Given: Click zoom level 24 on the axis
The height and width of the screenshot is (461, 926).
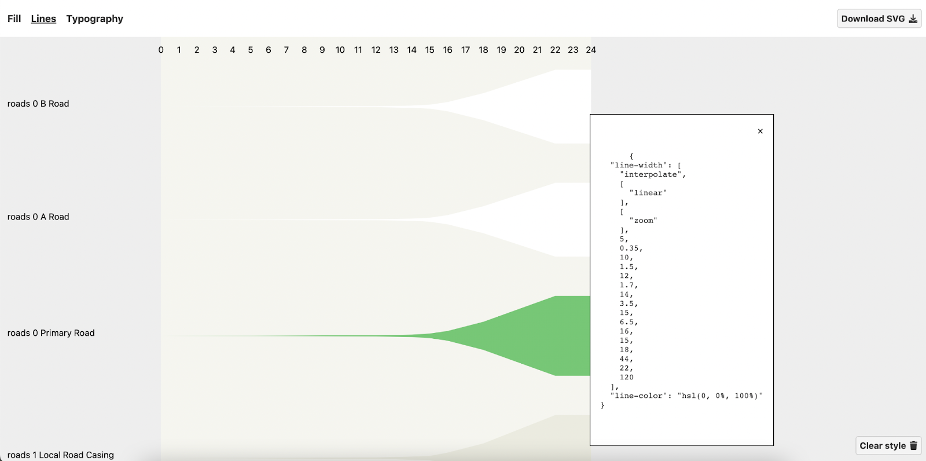Looking at the screenshot, I should point(591,50).
